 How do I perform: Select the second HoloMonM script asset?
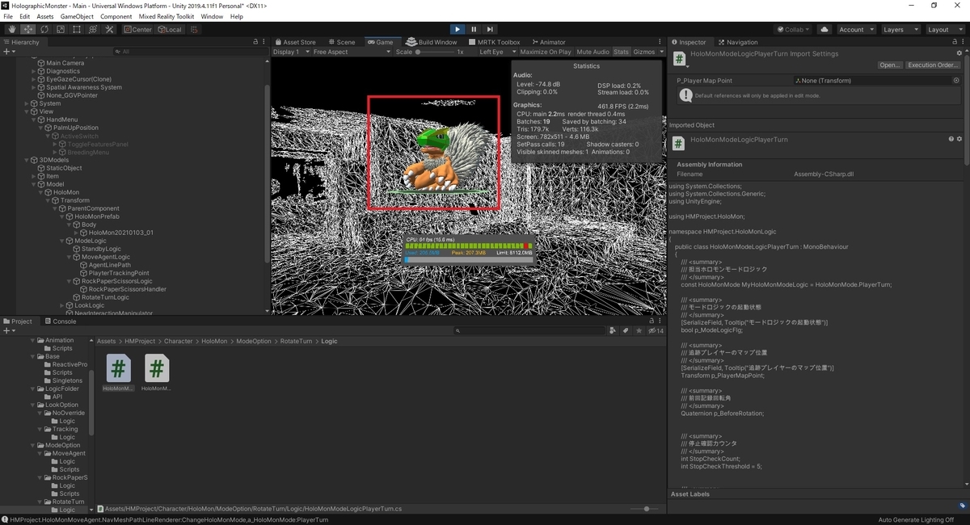156,373
